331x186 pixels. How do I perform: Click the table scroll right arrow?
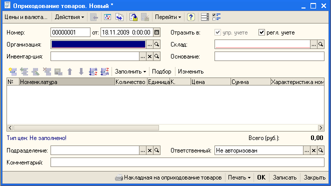tap(320, 127)
